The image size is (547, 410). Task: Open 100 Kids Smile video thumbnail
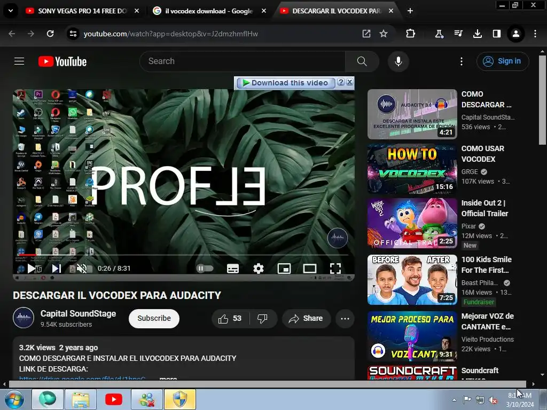coord(412,280)
